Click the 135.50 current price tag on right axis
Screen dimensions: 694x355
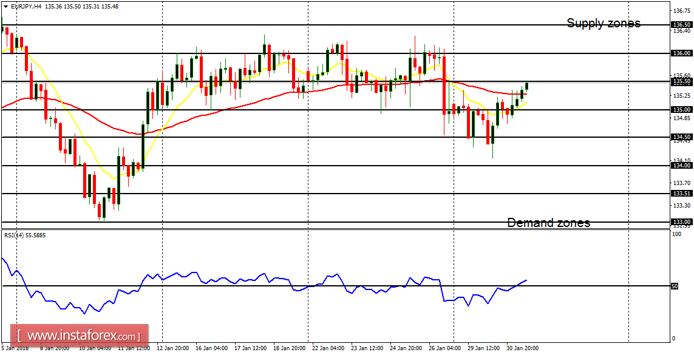[x=681, y=81]
